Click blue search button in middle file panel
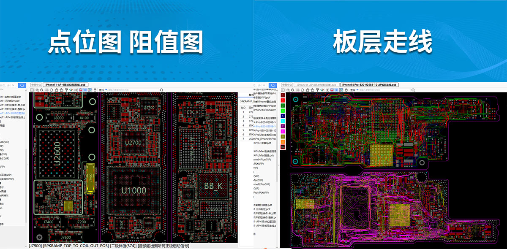This screenshot has height=249, width=507. click(273, 85)
